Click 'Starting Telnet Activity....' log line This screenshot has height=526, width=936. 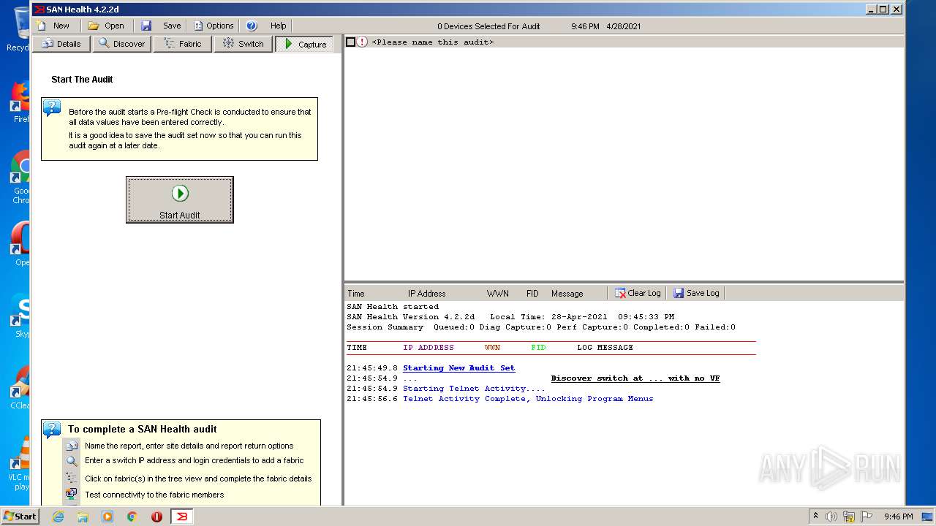coord(474,389)
